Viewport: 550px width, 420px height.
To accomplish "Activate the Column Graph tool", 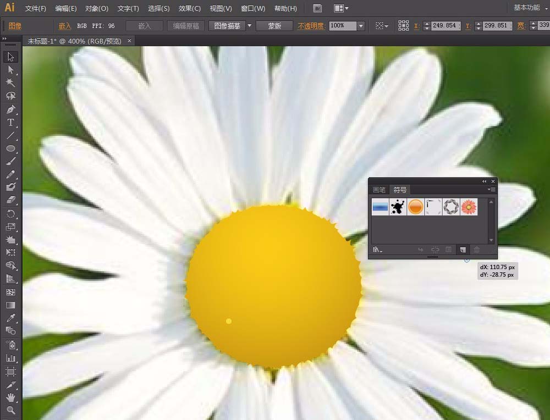I will click(x=10, y=358).
